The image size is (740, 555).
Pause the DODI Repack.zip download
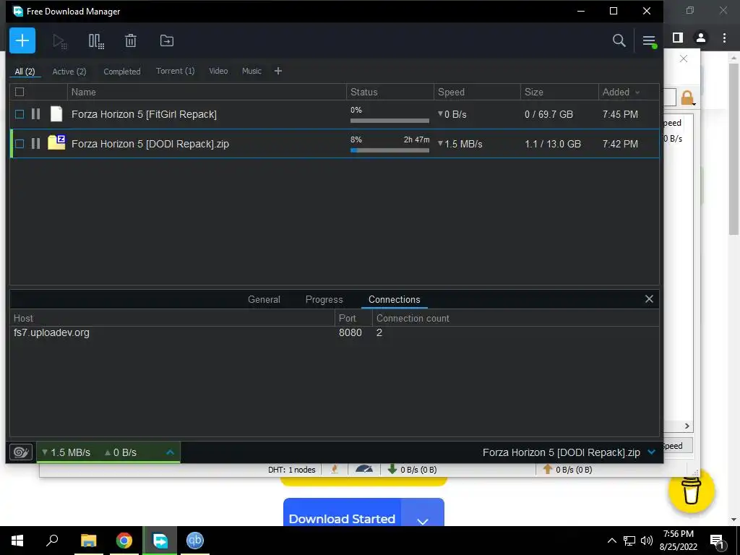(x=35, y=144)
